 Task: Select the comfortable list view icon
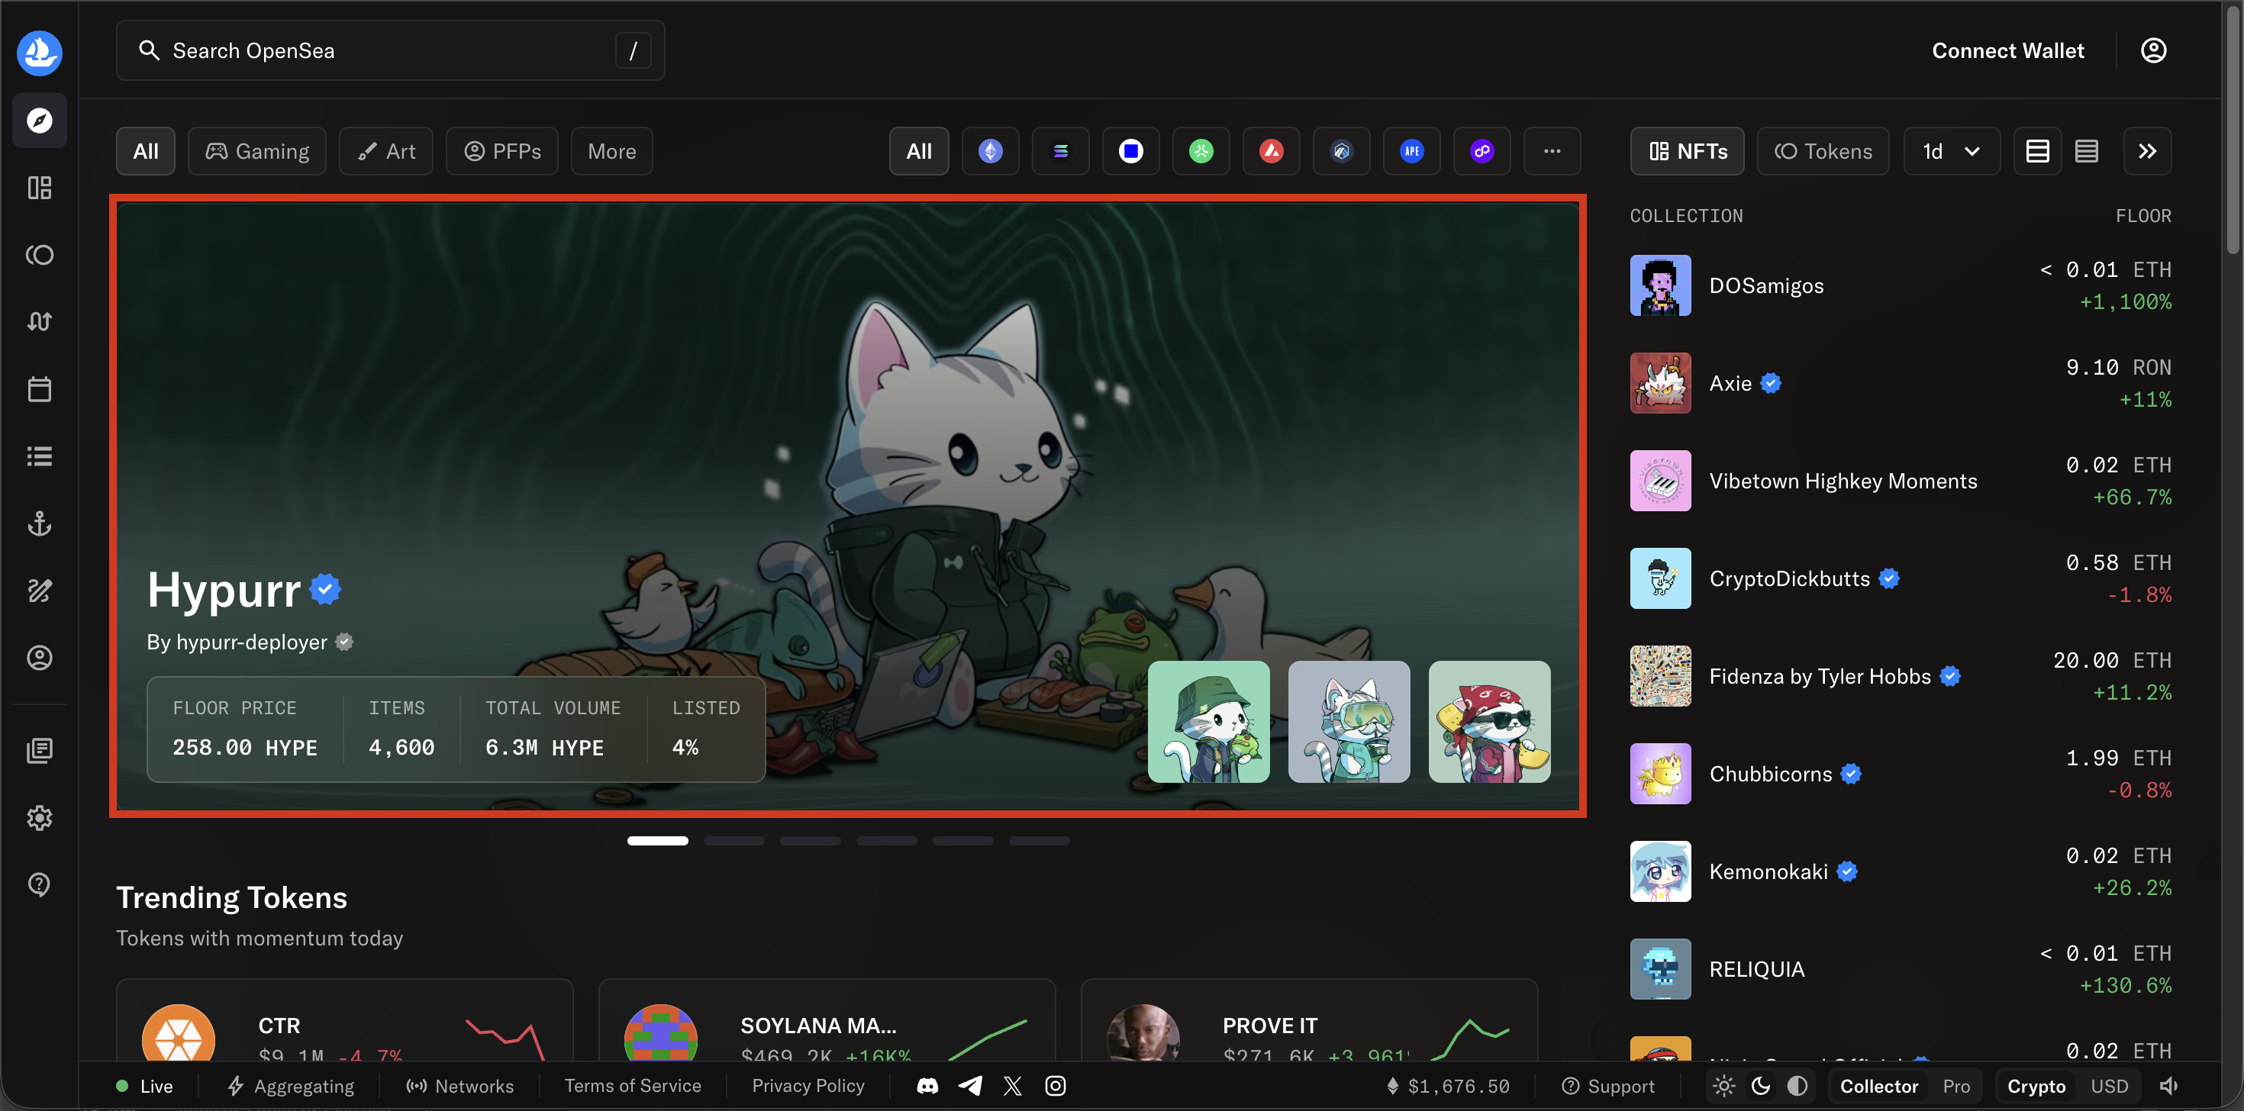pos(2038,152)
